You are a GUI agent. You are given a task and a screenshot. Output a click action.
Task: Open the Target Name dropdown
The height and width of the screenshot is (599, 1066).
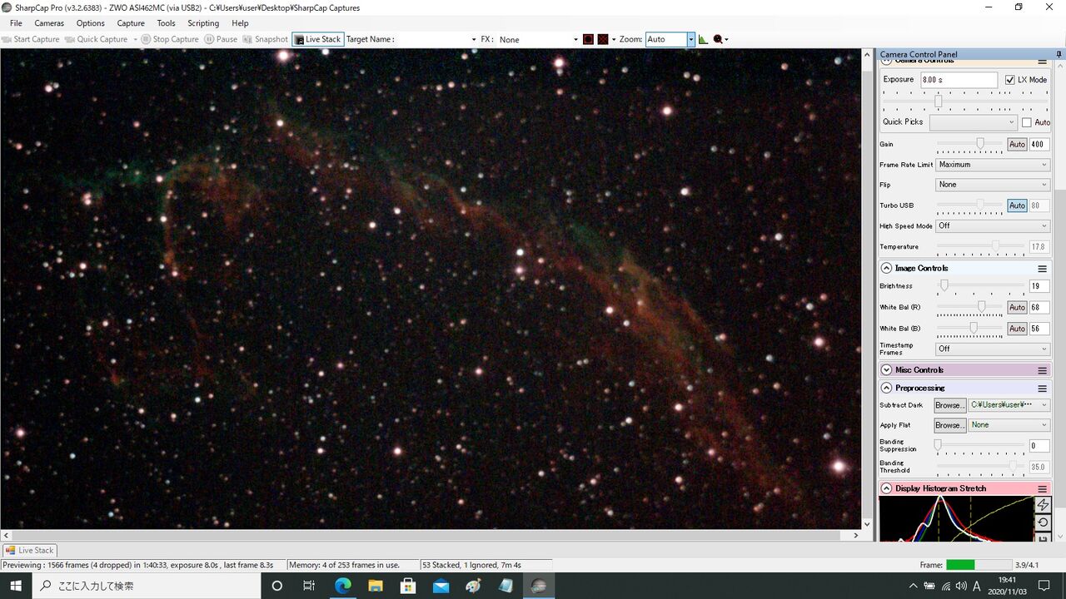pos(436,39)
